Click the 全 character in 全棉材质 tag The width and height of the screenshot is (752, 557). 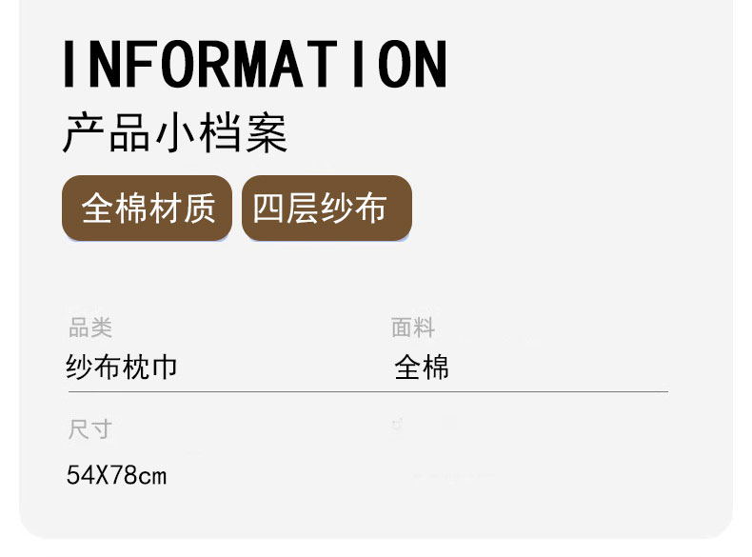pos(97,208)
